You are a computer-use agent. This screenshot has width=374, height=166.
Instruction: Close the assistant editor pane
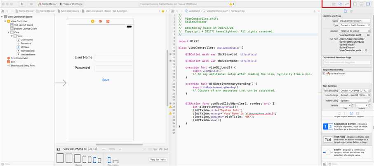(x=319, y=11)
